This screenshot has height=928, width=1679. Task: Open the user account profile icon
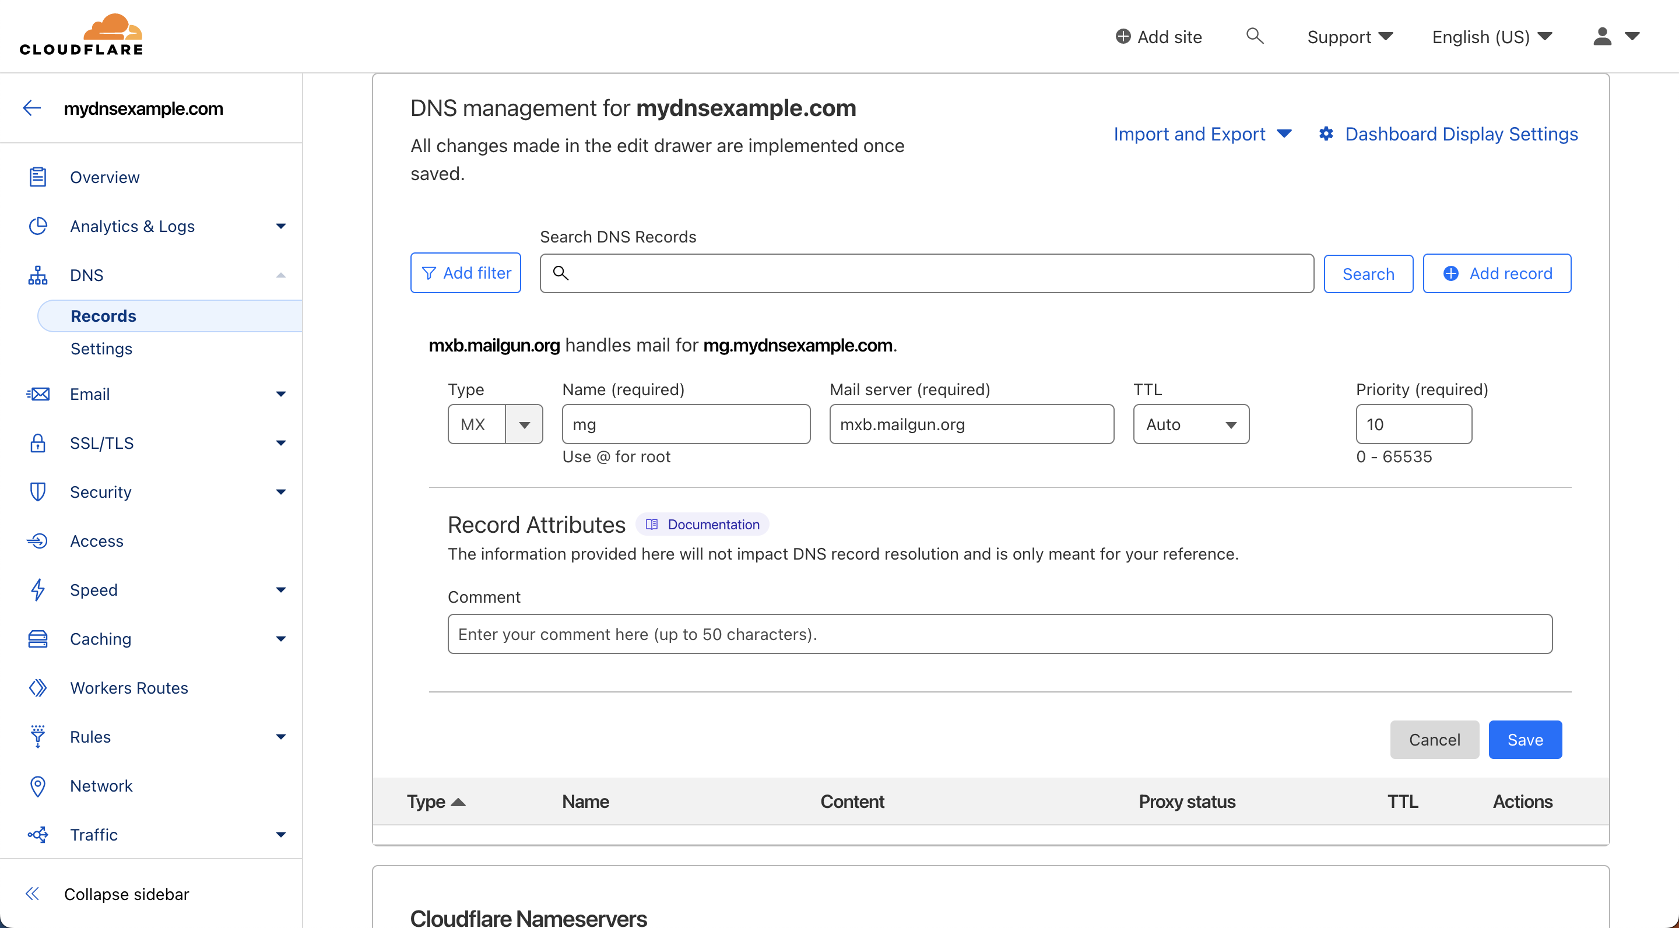pyautogui.click(x=1602, y=37)
